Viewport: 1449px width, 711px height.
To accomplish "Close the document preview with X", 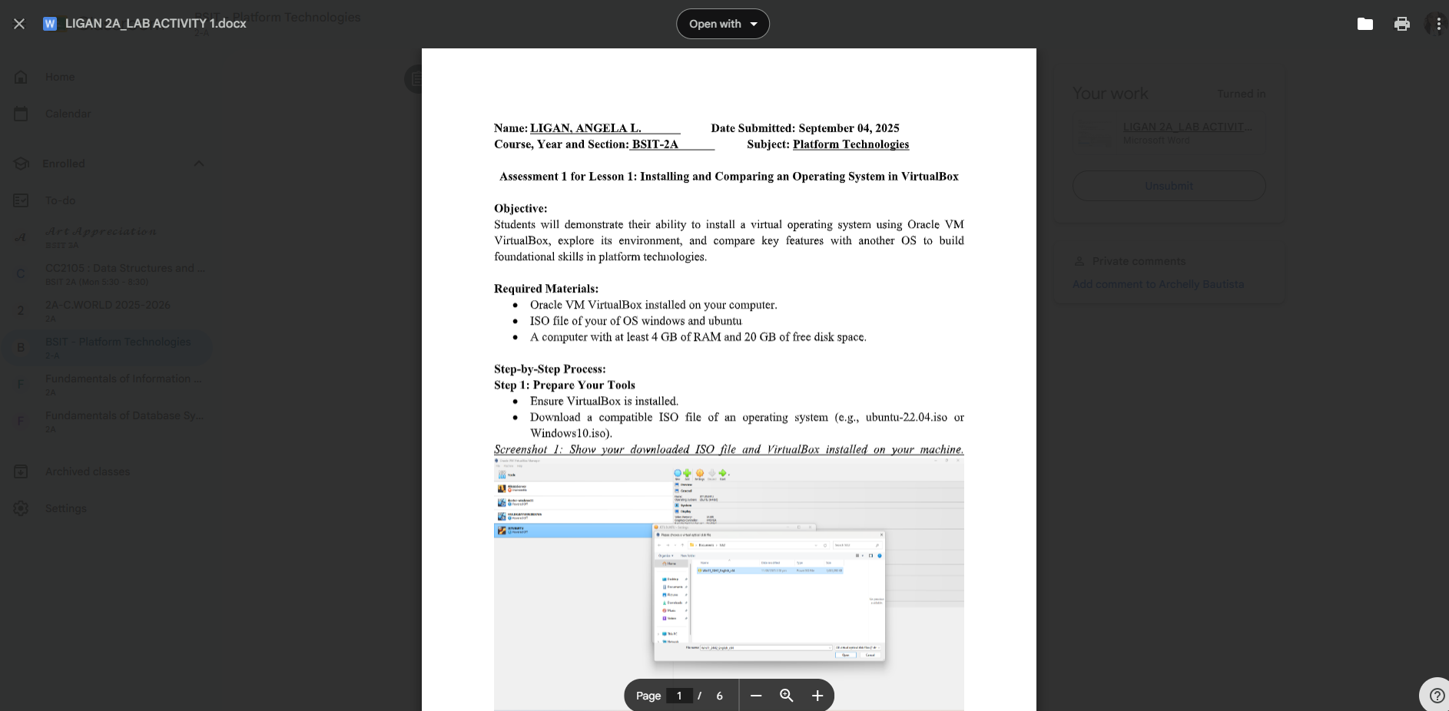I will 19,24.
